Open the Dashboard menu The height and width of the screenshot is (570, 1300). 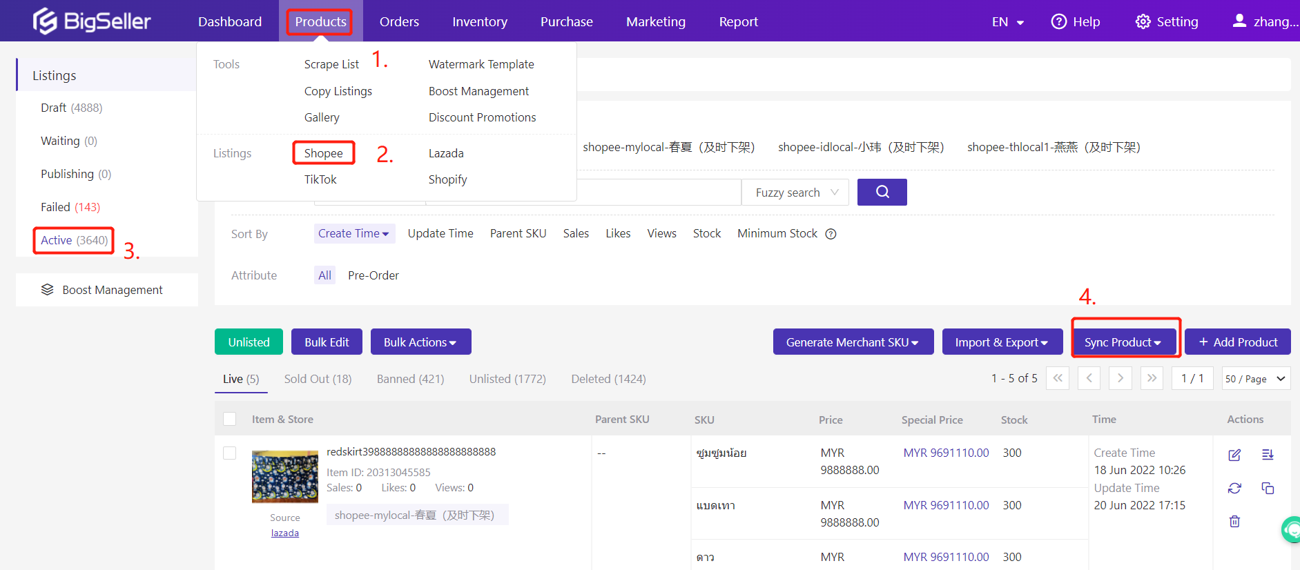pos(230,21)
